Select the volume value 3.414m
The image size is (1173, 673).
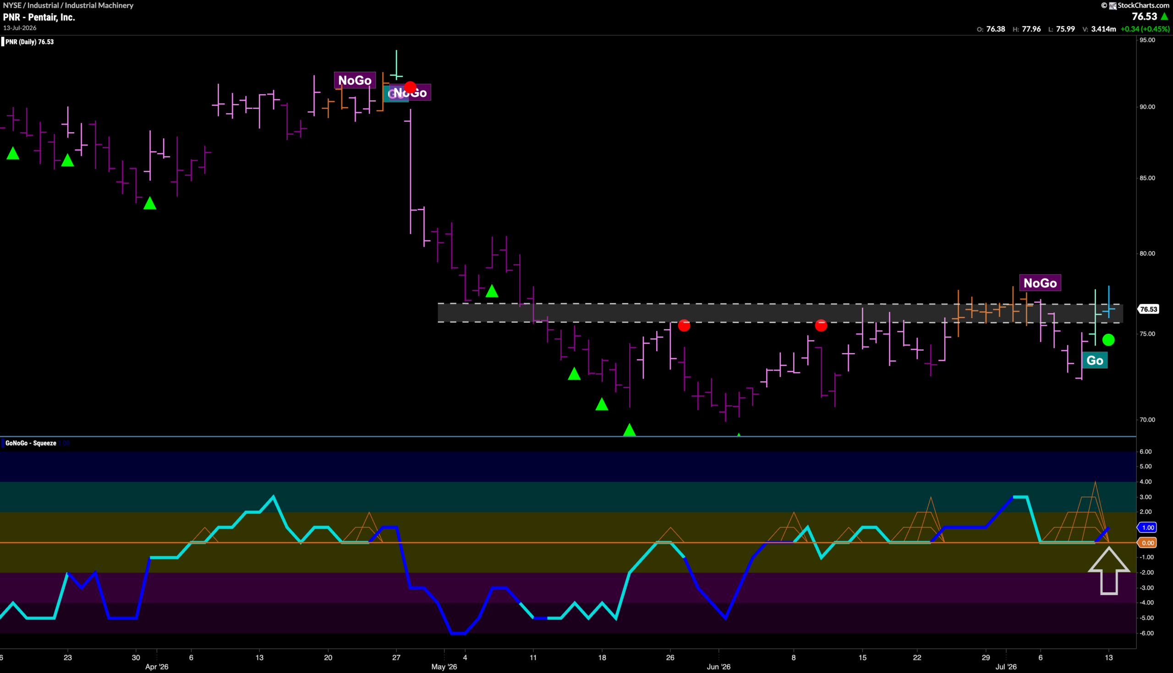1104,29
